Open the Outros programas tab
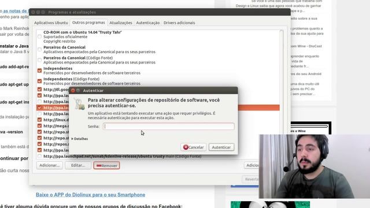This screenshot has width=370, height=208. click(88, 23)
